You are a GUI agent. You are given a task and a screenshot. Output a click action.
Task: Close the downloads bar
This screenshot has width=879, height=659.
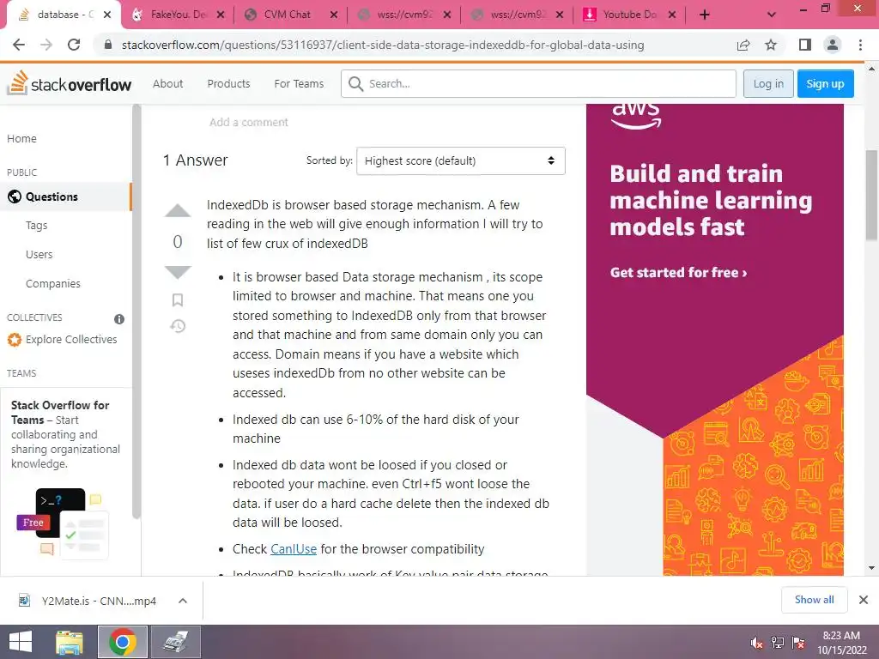point(864,600)
